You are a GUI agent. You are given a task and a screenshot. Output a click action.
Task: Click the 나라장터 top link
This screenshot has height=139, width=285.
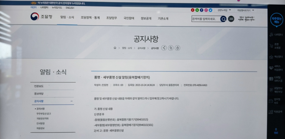44,8
